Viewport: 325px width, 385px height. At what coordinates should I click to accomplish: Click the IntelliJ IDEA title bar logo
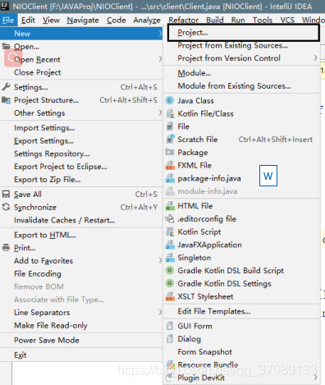tap(4, 6)
